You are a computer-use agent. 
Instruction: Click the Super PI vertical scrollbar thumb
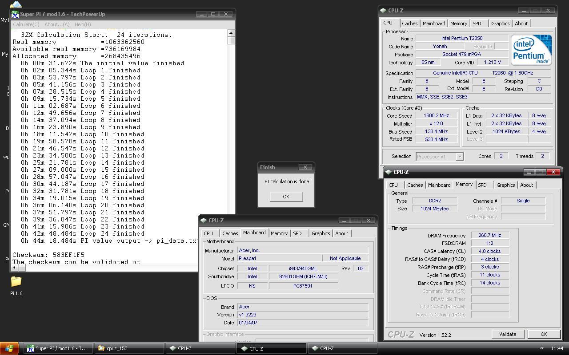point(231,40)
